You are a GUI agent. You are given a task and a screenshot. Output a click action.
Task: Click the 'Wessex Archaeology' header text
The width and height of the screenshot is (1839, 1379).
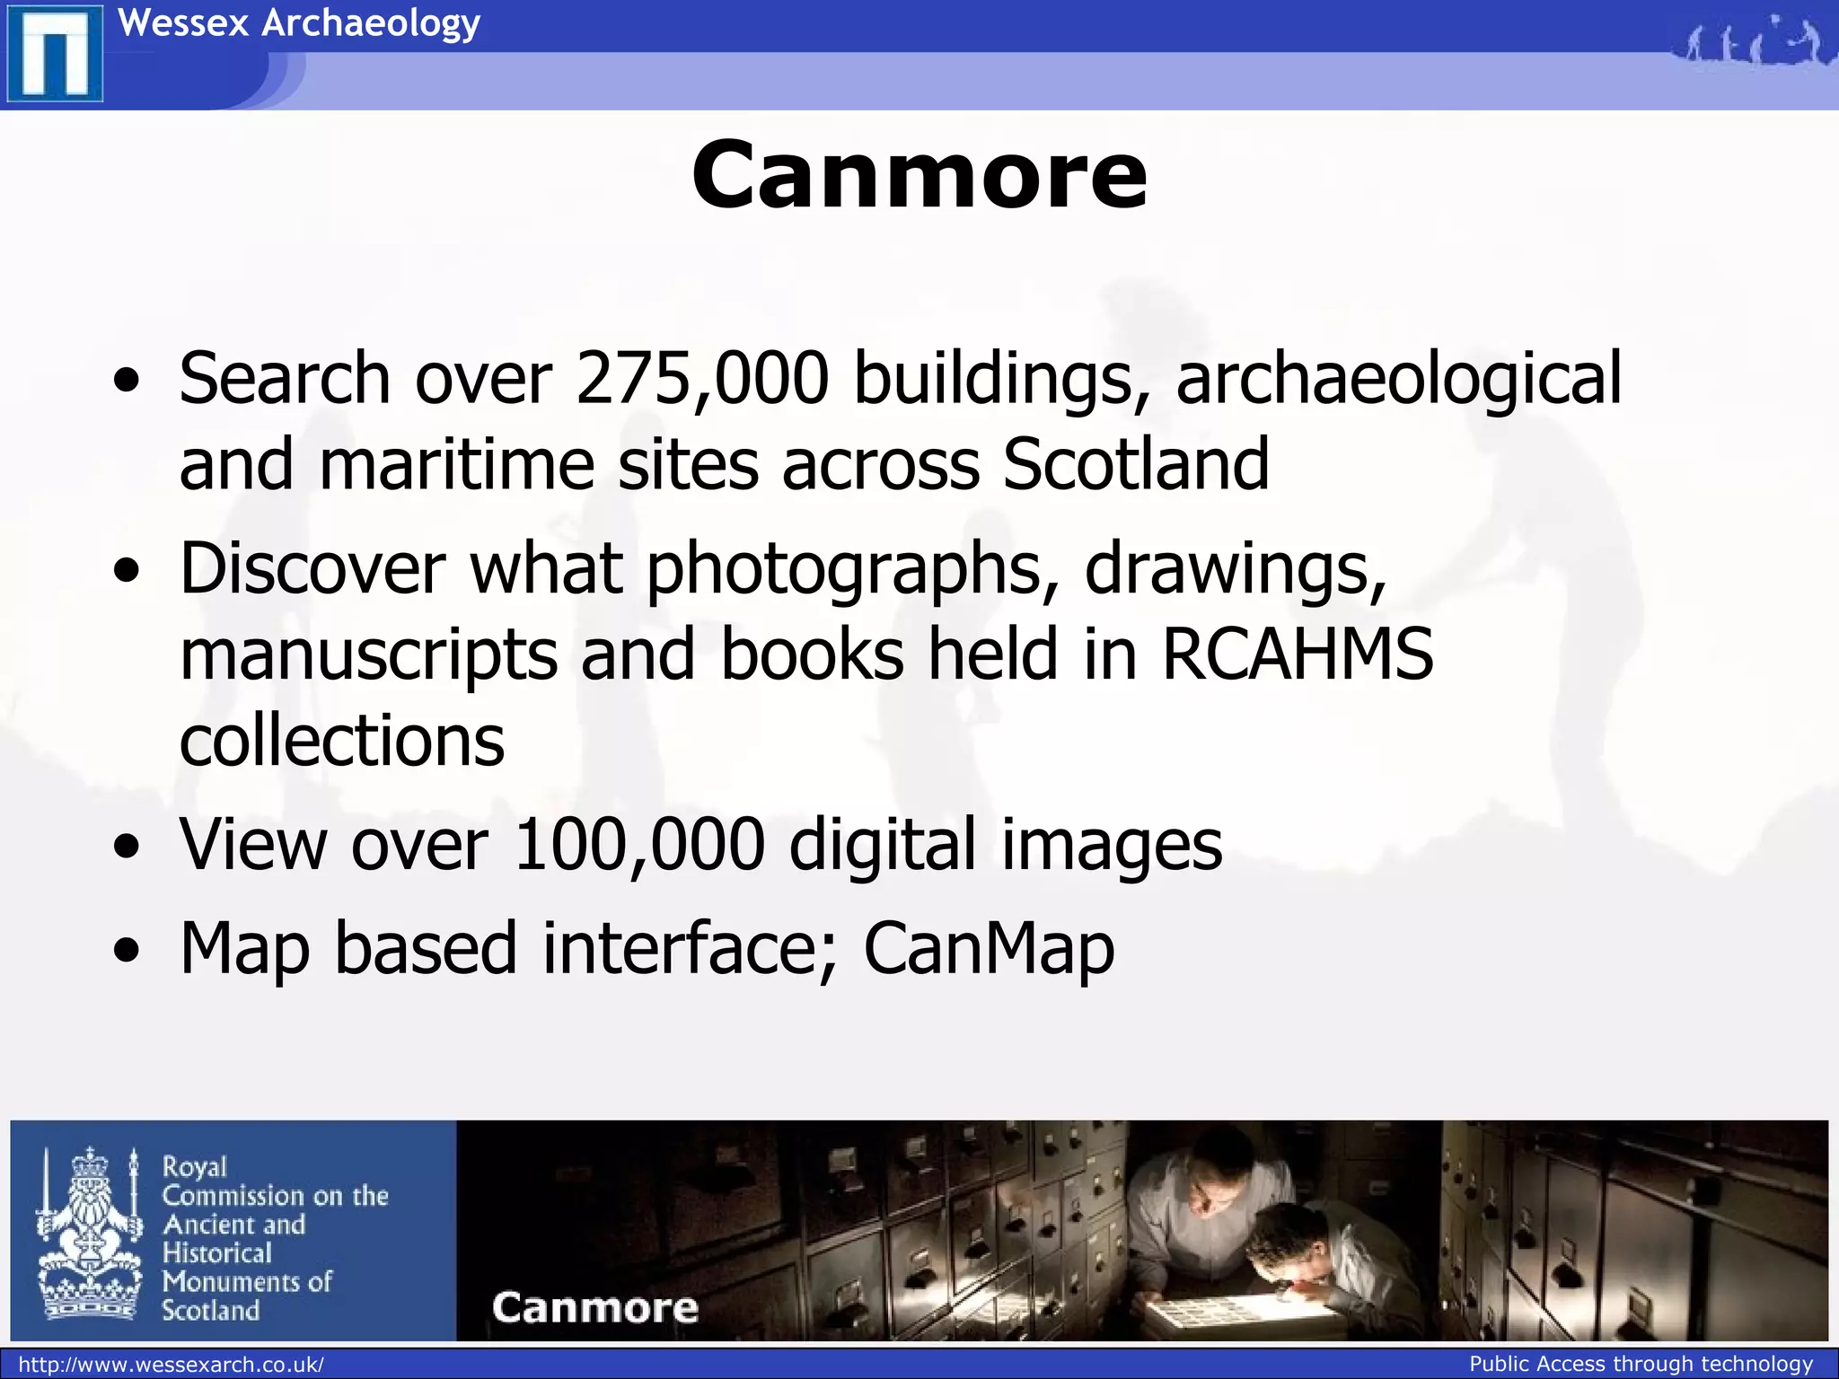click(x=299, y=22)
